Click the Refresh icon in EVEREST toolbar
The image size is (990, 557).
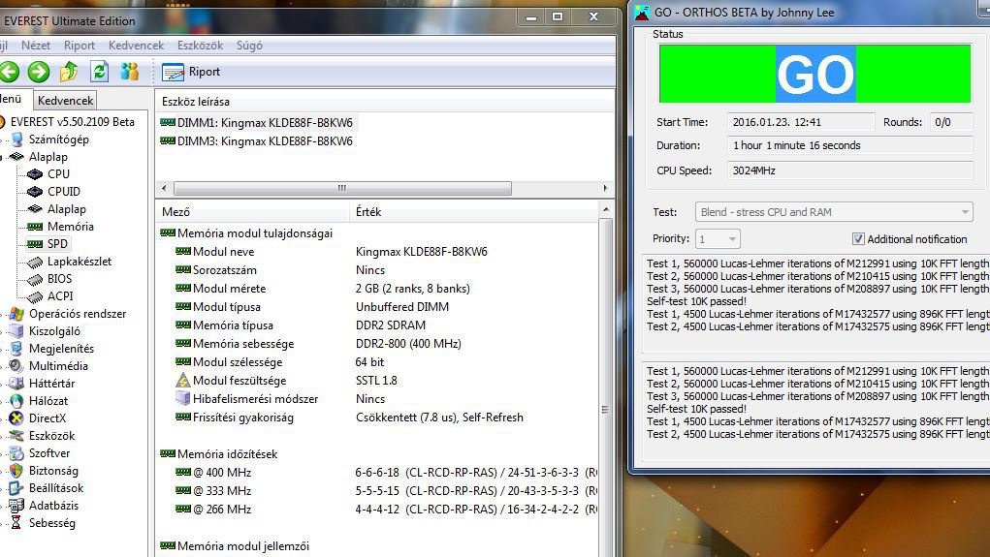click(x=99, y=72)
